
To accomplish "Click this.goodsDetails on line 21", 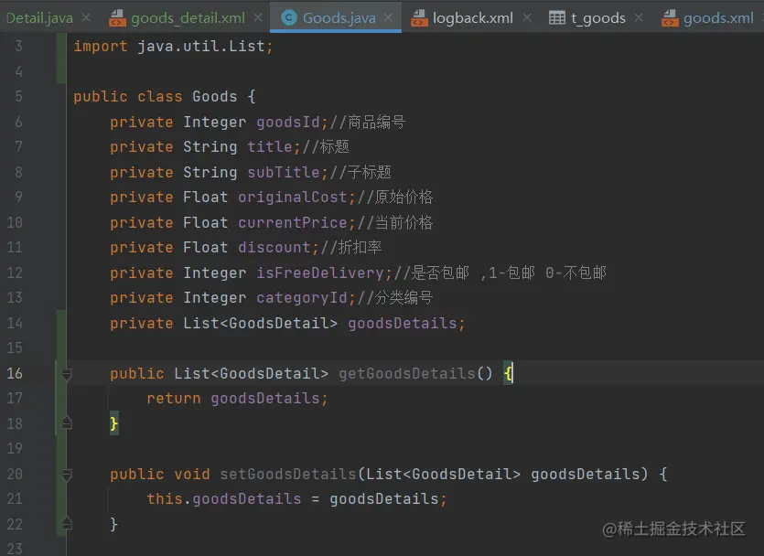I will click(224, 499).
